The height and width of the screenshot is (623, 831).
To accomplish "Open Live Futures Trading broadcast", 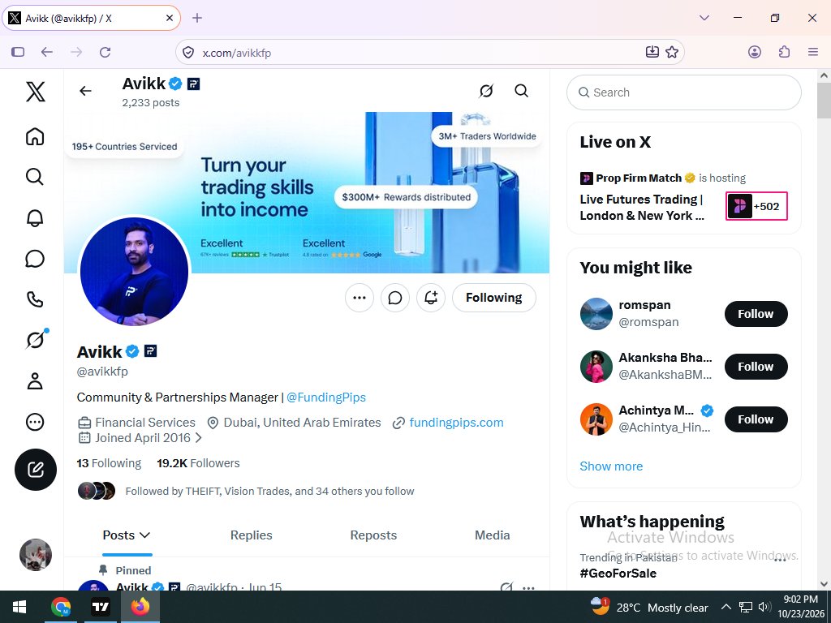I will coord(643,207).
